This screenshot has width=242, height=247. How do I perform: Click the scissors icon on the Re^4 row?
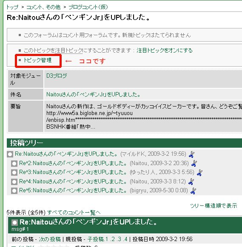point(191,182)
